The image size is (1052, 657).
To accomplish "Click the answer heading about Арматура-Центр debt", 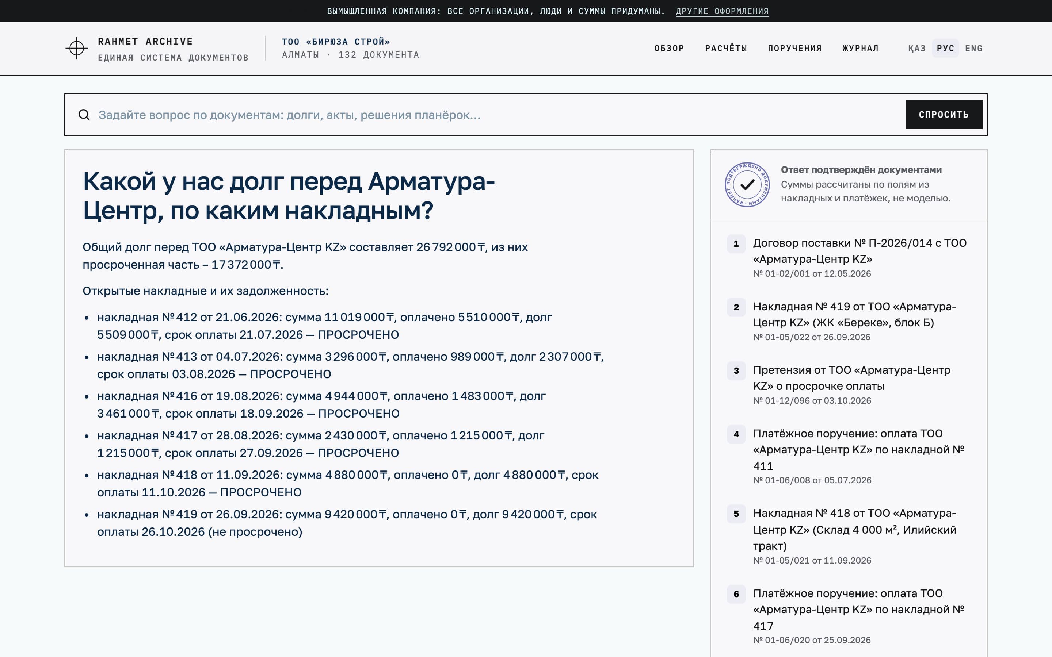I will 289,196.
